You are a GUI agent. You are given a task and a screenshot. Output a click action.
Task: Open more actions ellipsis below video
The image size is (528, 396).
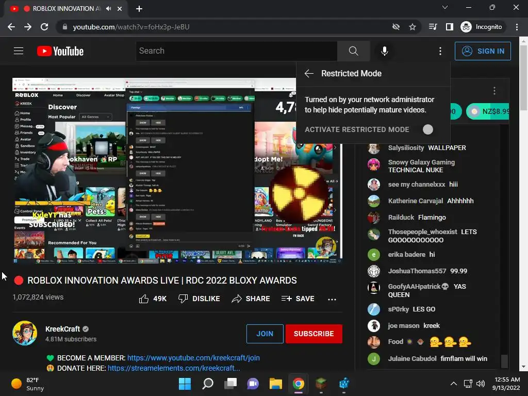point(332,299)
